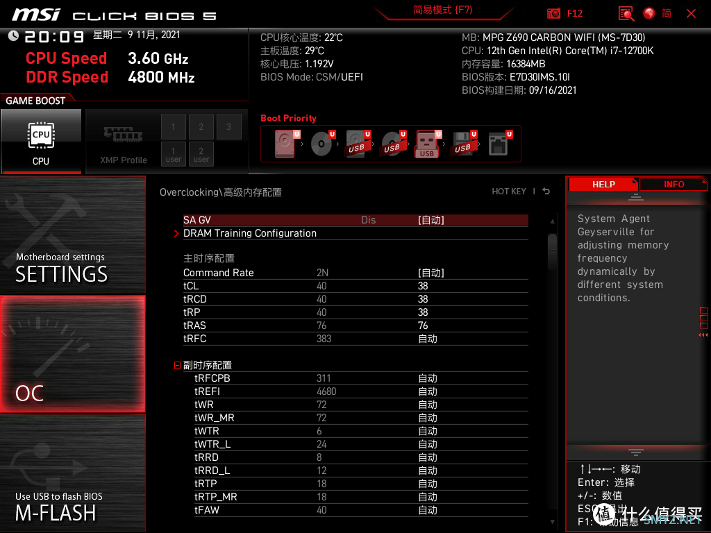Select the hard disk boot priority icon

click(x=286, y=144)
